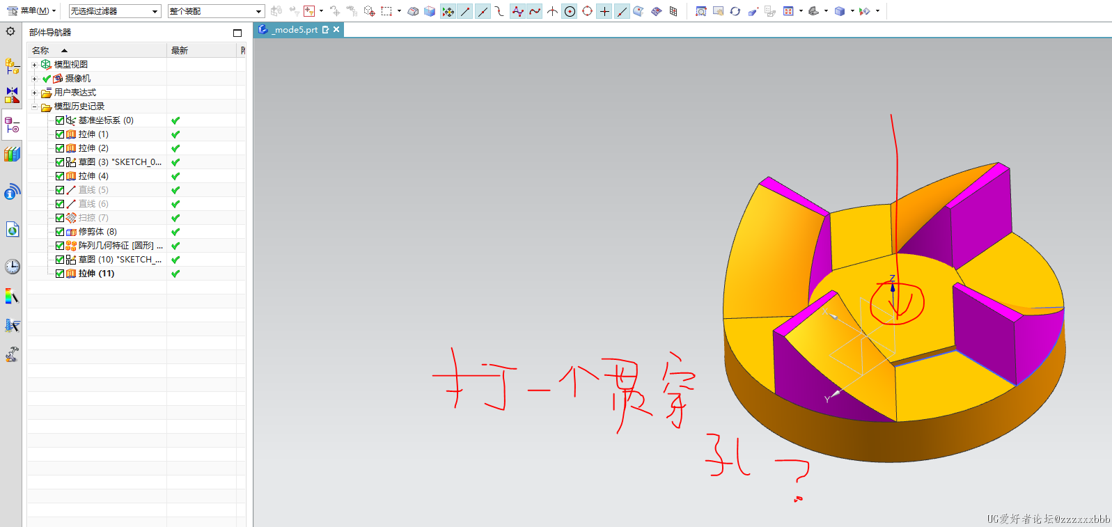Open the Constraint Navigator sidebar tab
This screenshot has width=1112, height=527.
12,95
